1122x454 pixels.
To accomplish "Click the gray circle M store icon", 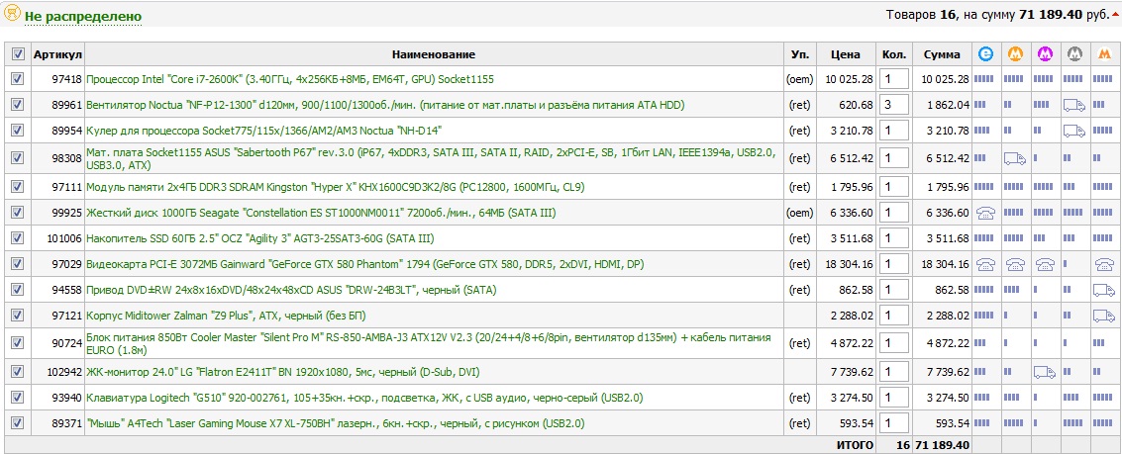I will (x=1074, y=53).
